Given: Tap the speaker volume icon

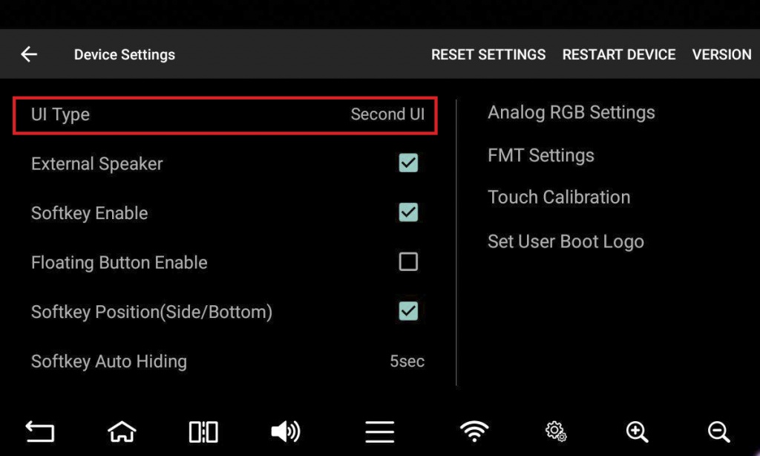Looking at the screenshot, I should (x=285, y=431).
